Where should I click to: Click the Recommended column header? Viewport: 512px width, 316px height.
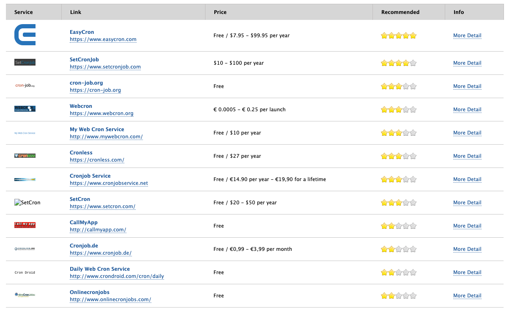tap(409, 12)
